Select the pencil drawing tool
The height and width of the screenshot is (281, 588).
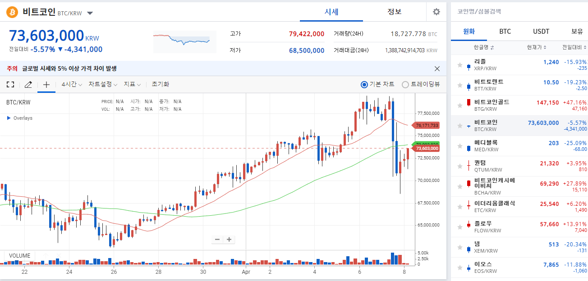click(28, 84)
